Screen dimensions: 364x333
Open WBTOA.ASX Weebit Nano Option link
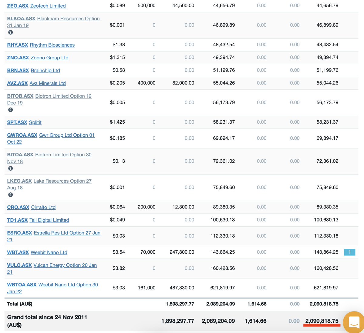(x=53, y=288)
